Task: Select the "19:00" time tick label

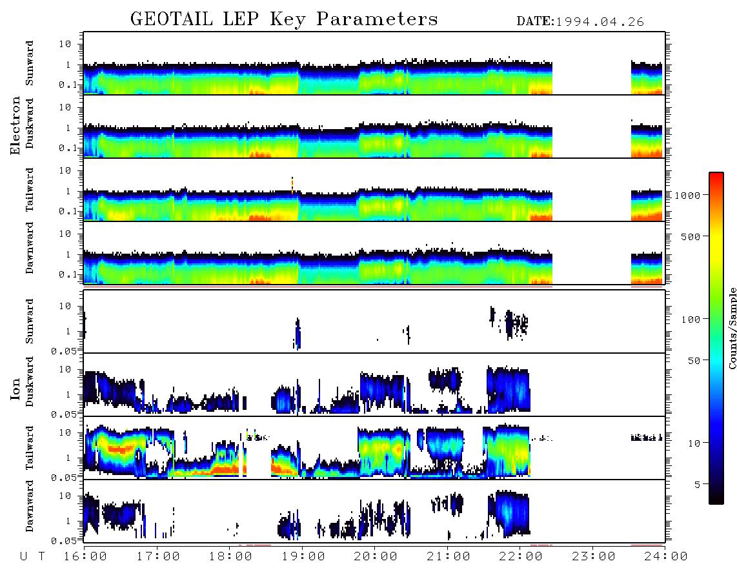Action: coord(303,557)
